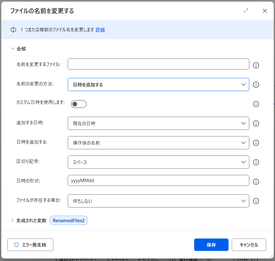Screen dimensions: 275x261
Task: Expand the dialog with the resize arrows icon
Action: point(246,11)
